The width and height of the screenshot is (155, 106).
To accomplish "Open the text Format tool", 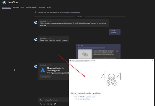I will (x=41, y=104).
